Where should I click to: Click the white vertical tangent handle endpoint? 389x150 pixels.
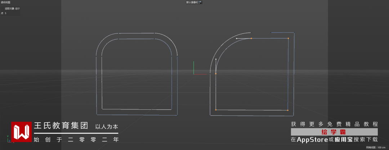pyautogui.click(x=216, y=59)
